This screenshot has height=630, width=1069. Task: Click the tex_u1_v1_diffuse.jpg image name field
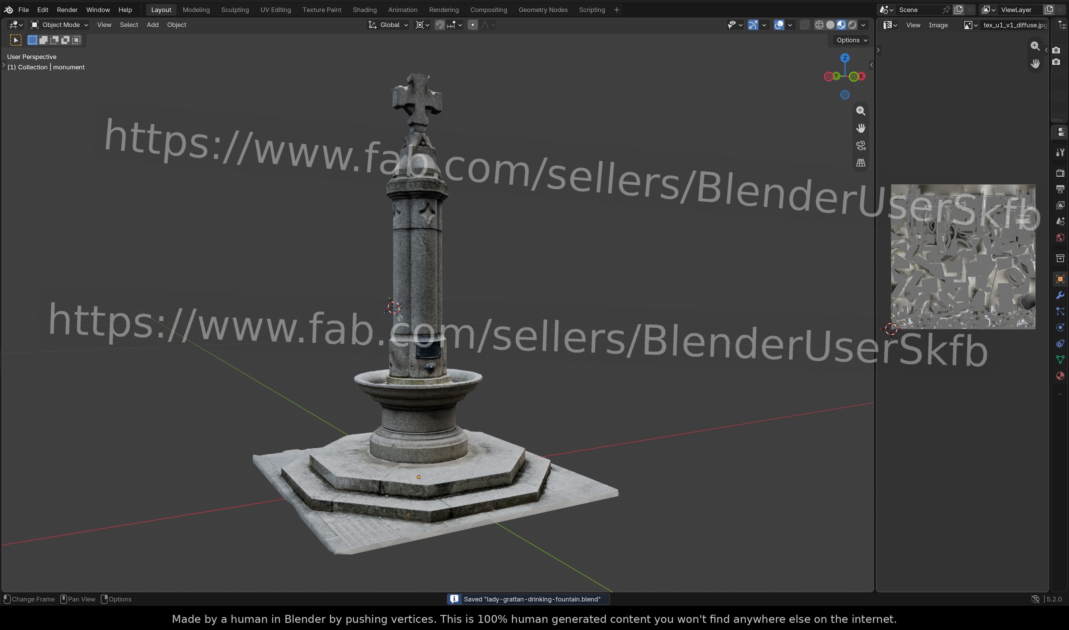1014,25
